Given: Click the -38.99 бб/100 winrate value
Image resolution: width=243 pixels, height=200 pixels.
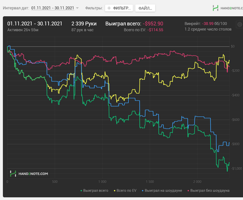Looking at the screenshot, I should [215, 24].
